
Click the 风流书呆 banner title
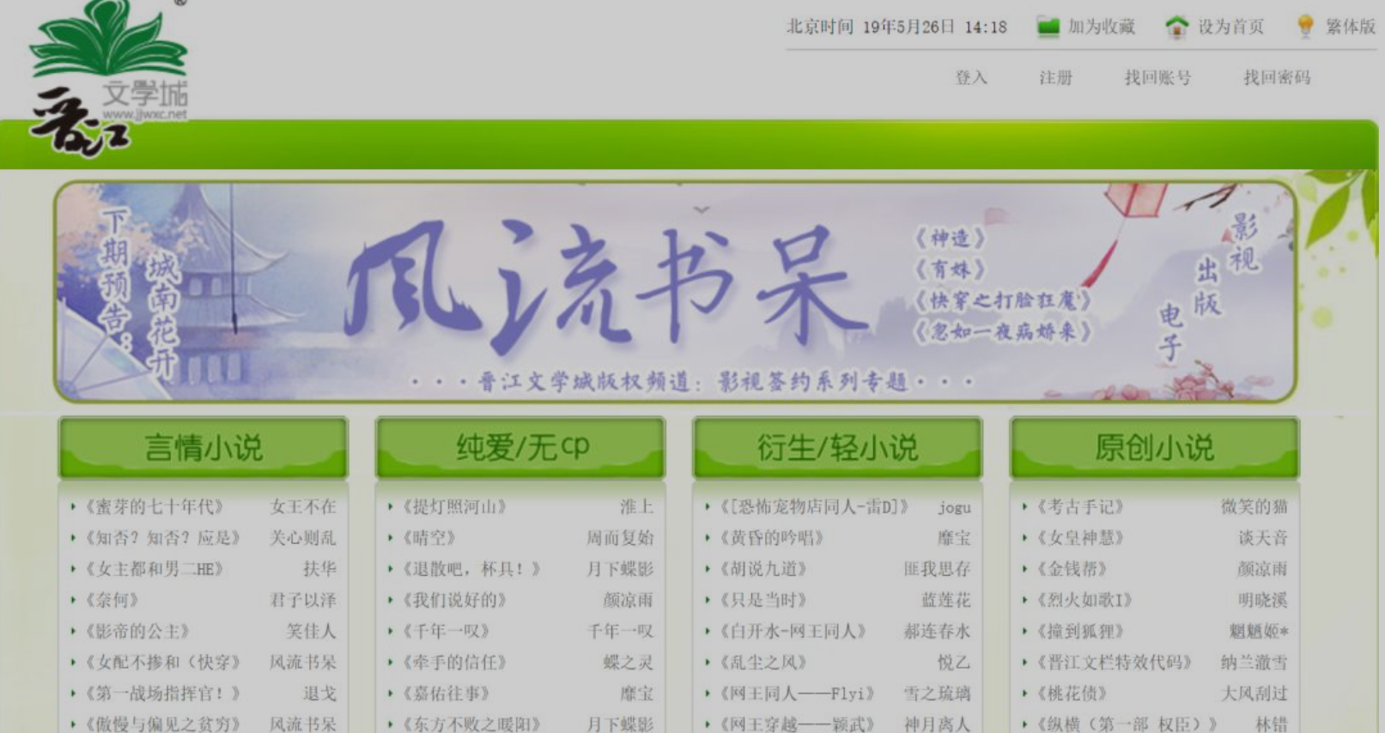(x=608, y=286)
